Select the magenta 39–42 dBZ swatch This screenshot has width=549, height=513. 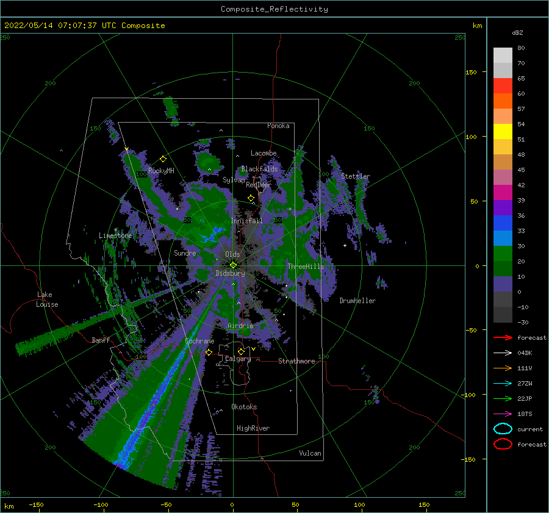click(x=503, y=193)
